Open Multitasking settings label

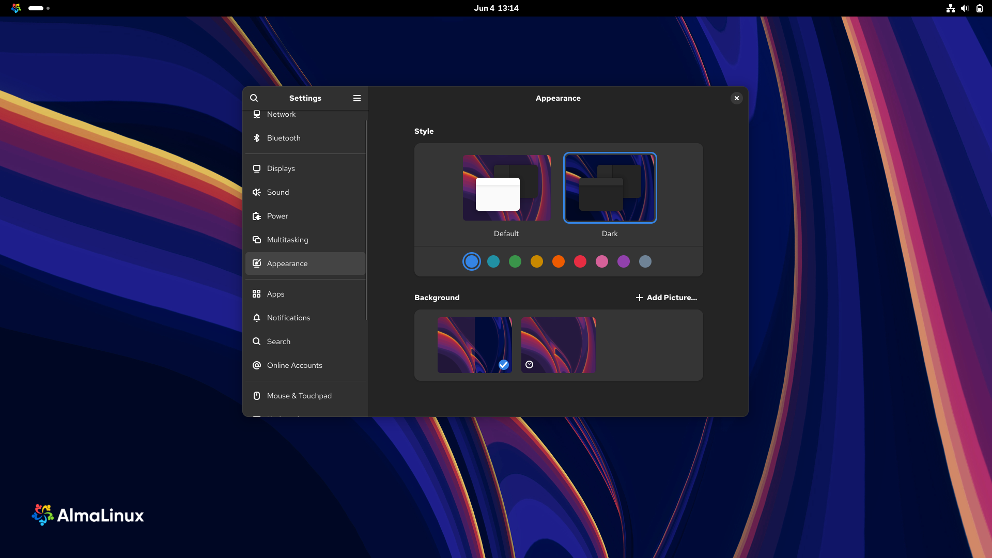click(288, 240)
